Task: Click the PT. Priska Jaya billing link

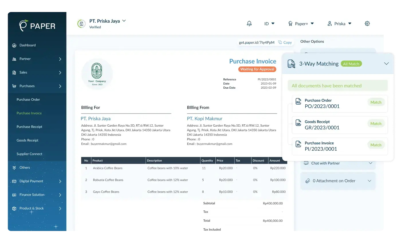Action: (96, 118)
